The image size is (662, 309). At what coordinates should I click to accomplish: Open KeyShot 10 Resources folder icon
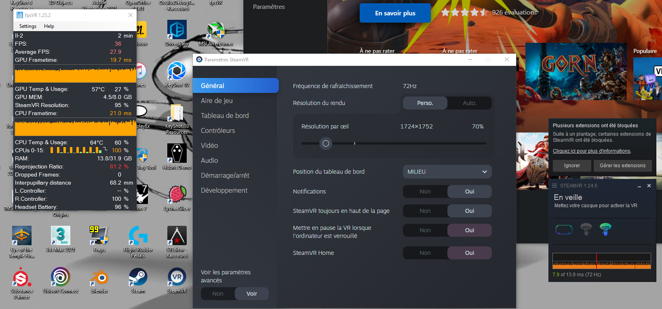[177, 119]
